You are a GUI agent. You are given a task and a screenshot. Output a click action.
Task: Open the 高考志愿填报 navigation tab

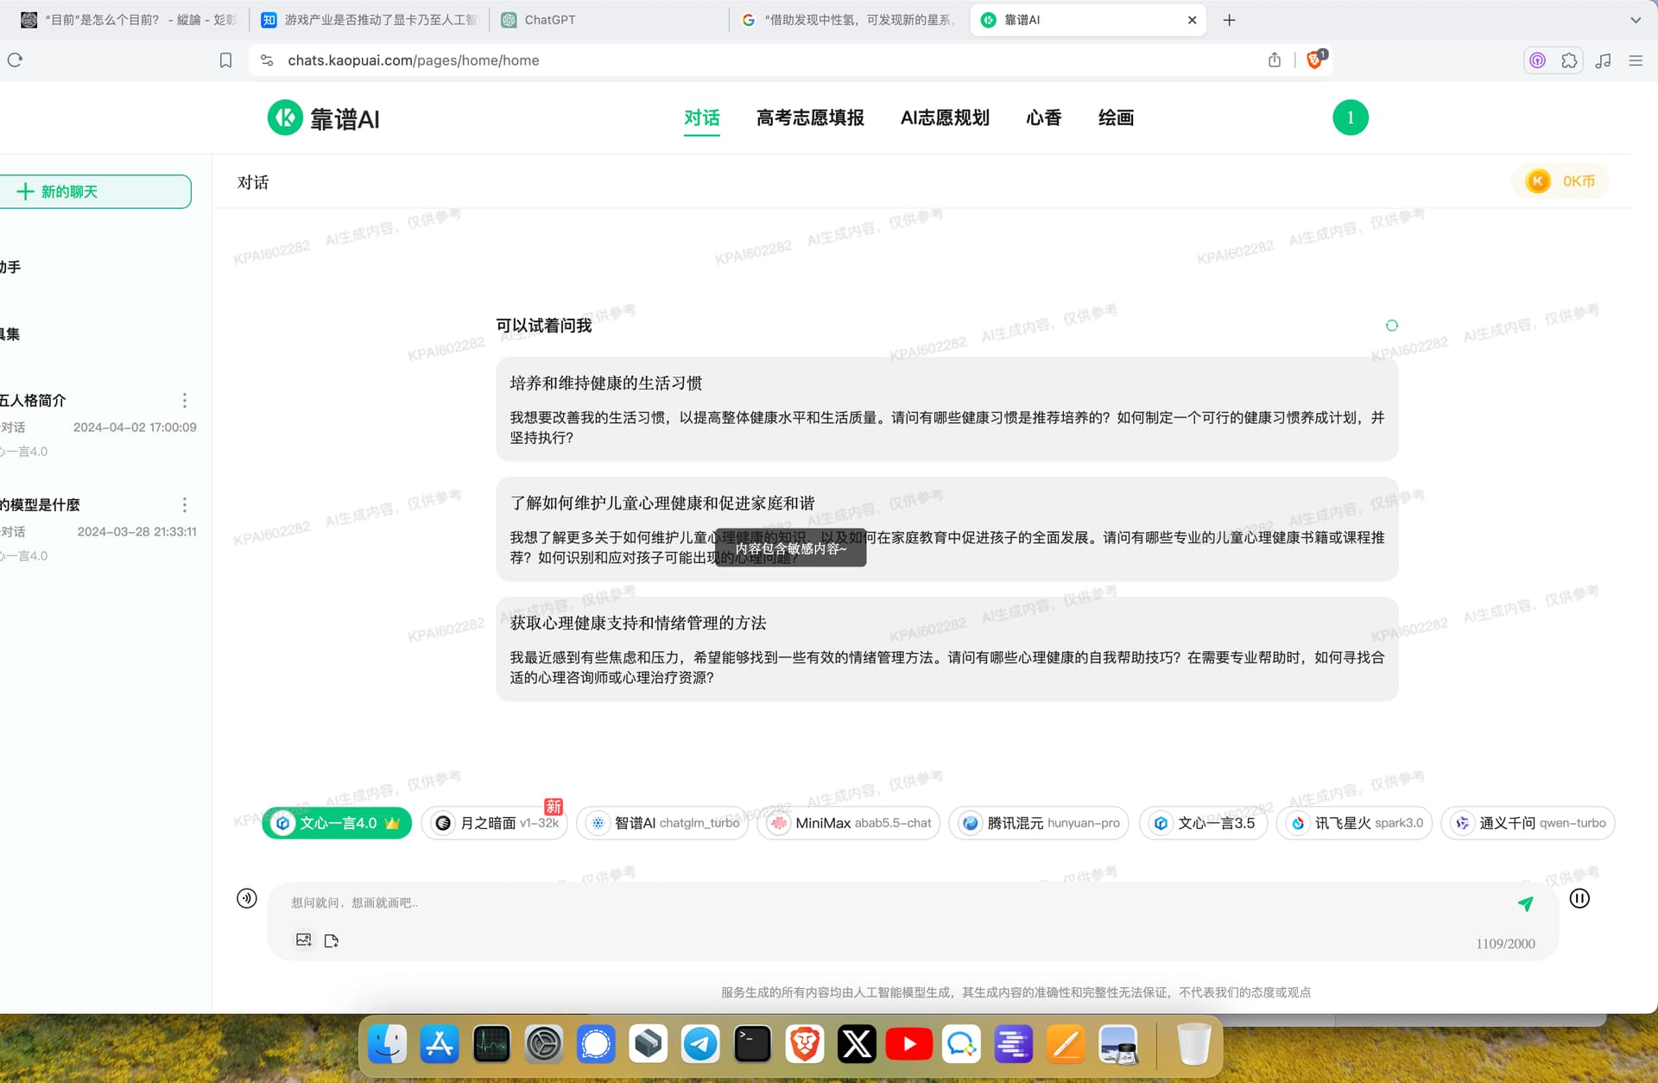809,118
